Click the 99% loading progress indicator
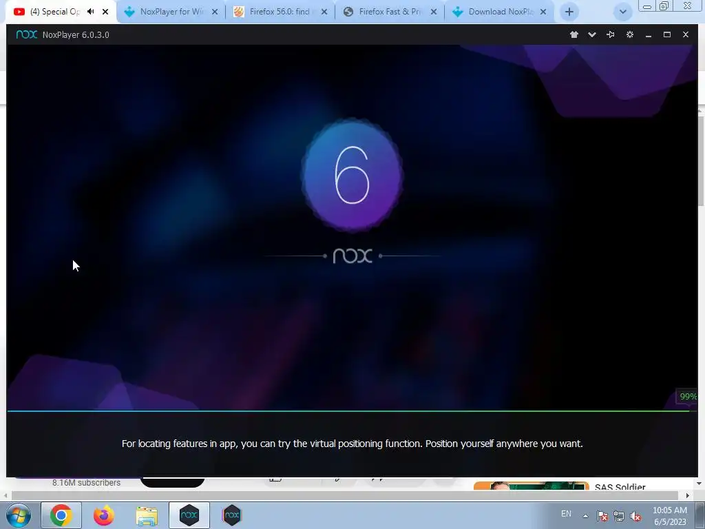The image size is (705, 529). [688, 396]
